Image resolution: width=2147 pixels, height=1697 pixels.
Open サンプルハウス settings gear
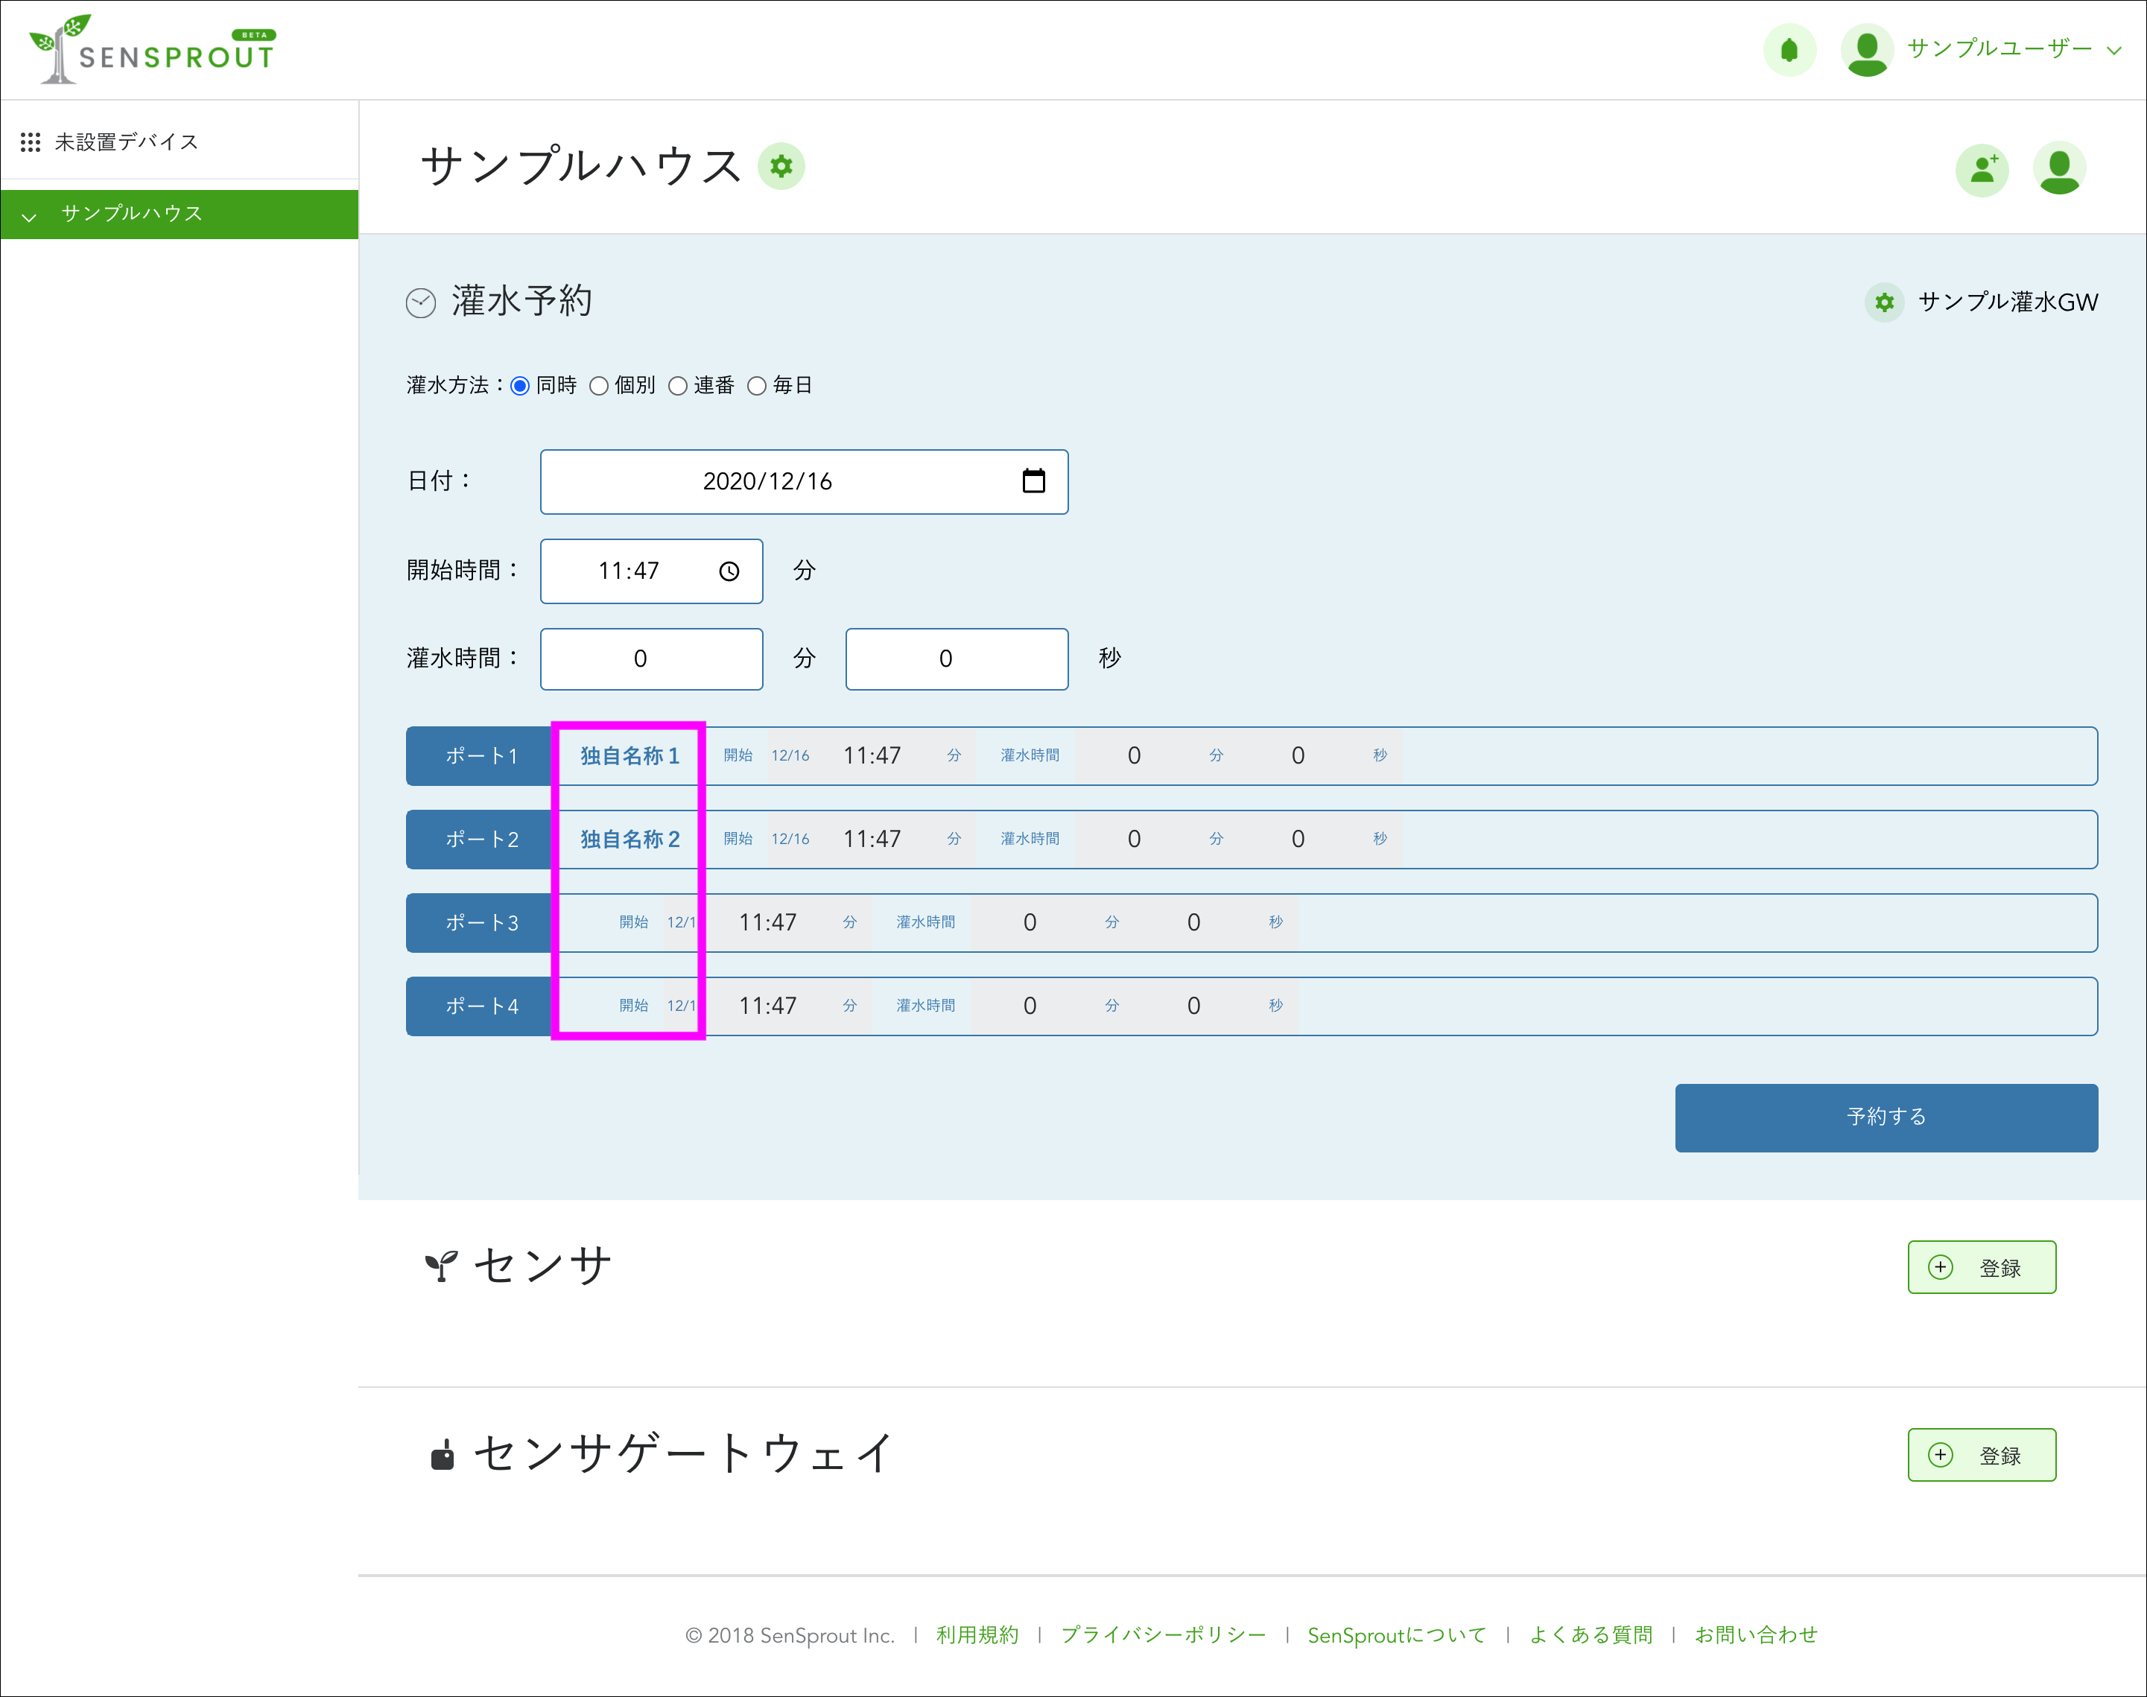pos(782,166)
